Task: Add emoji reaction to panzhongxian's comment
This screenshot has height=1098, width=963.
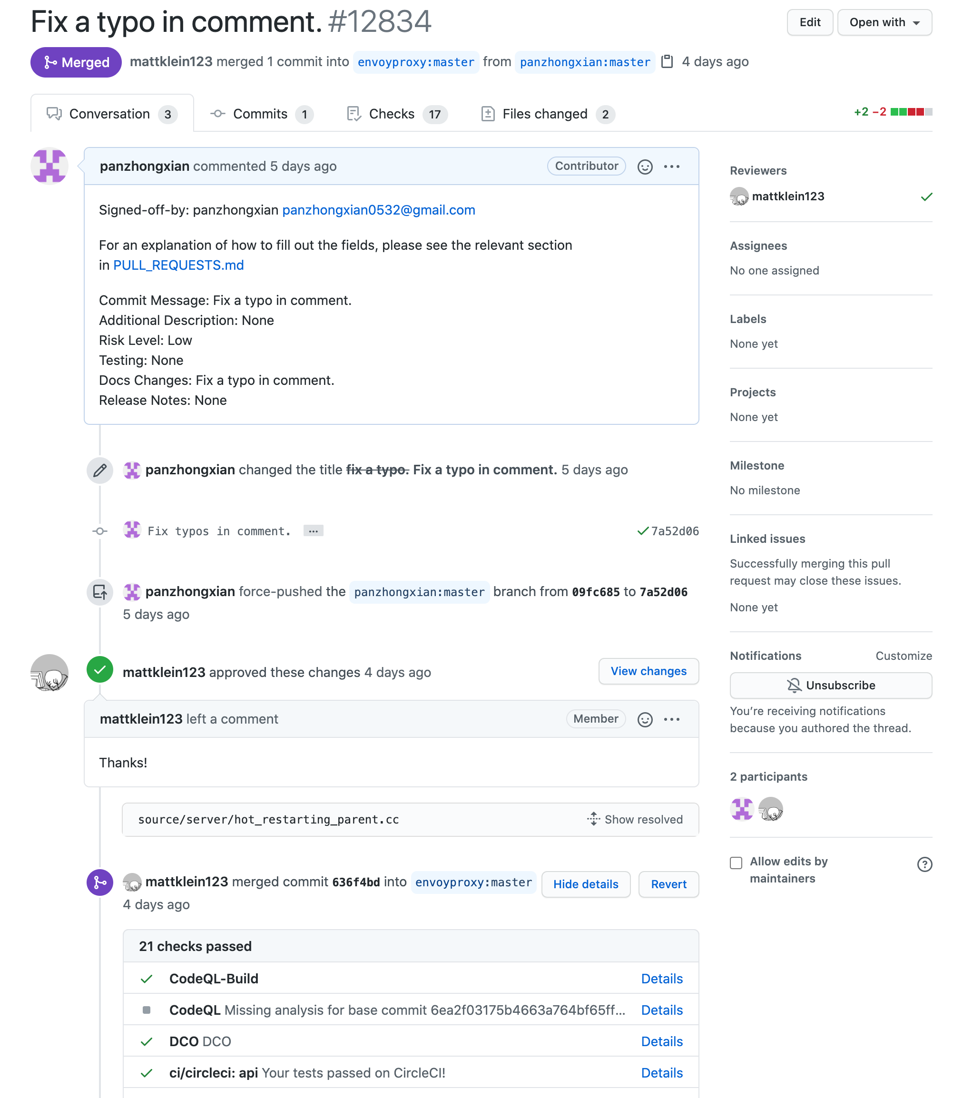Action: pos(645,167)
